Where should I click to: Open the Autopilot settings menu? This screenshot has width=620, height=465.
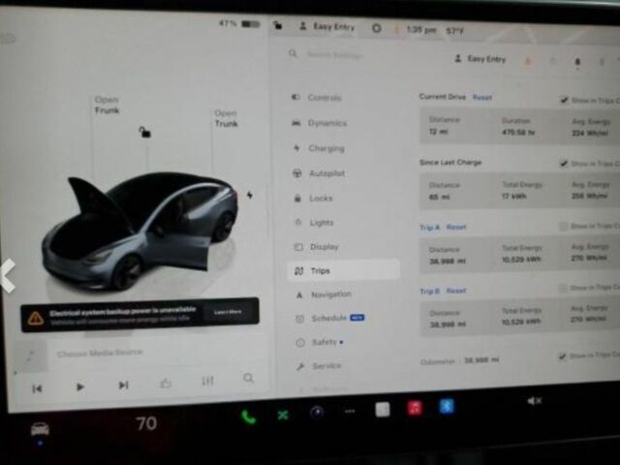326,173
